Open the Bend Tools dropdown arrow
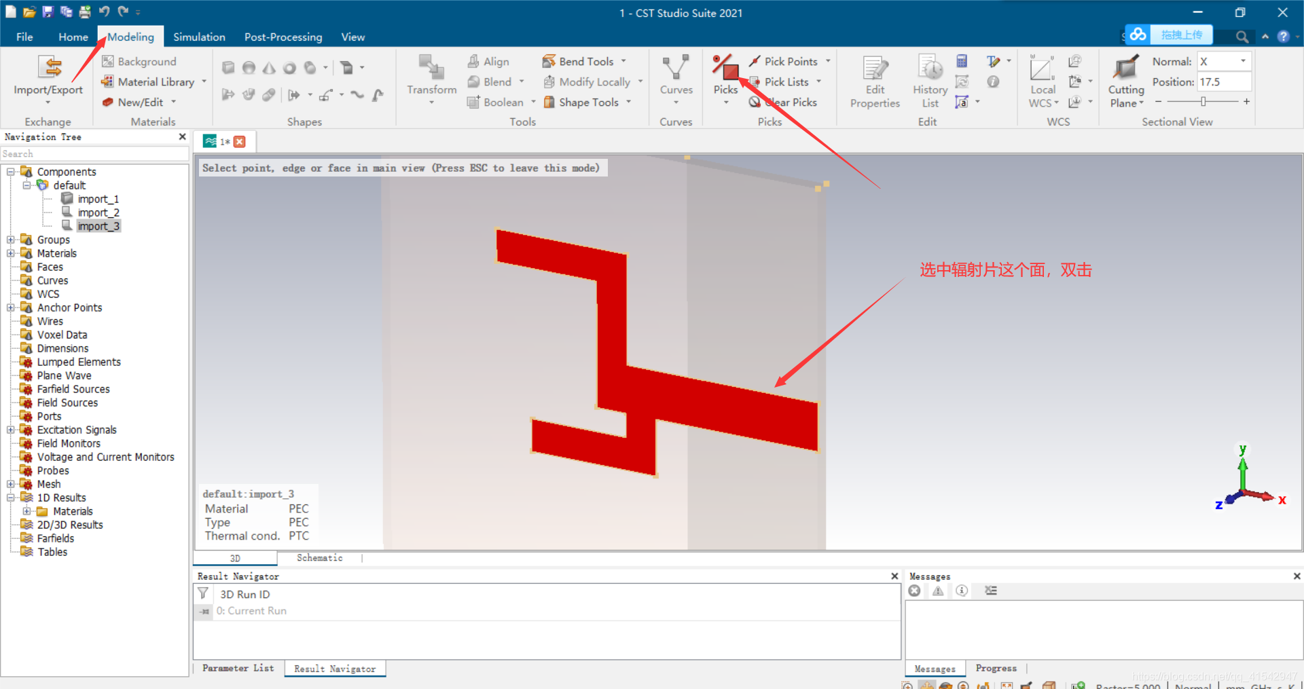Viewport: 1304px width, 689px height. coord(623,61)
